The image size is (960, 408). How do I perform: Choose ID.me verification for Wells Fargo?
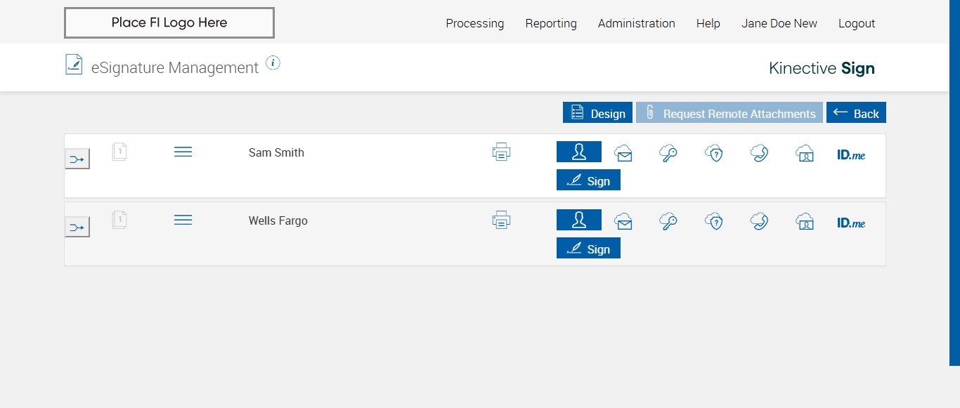851,223
